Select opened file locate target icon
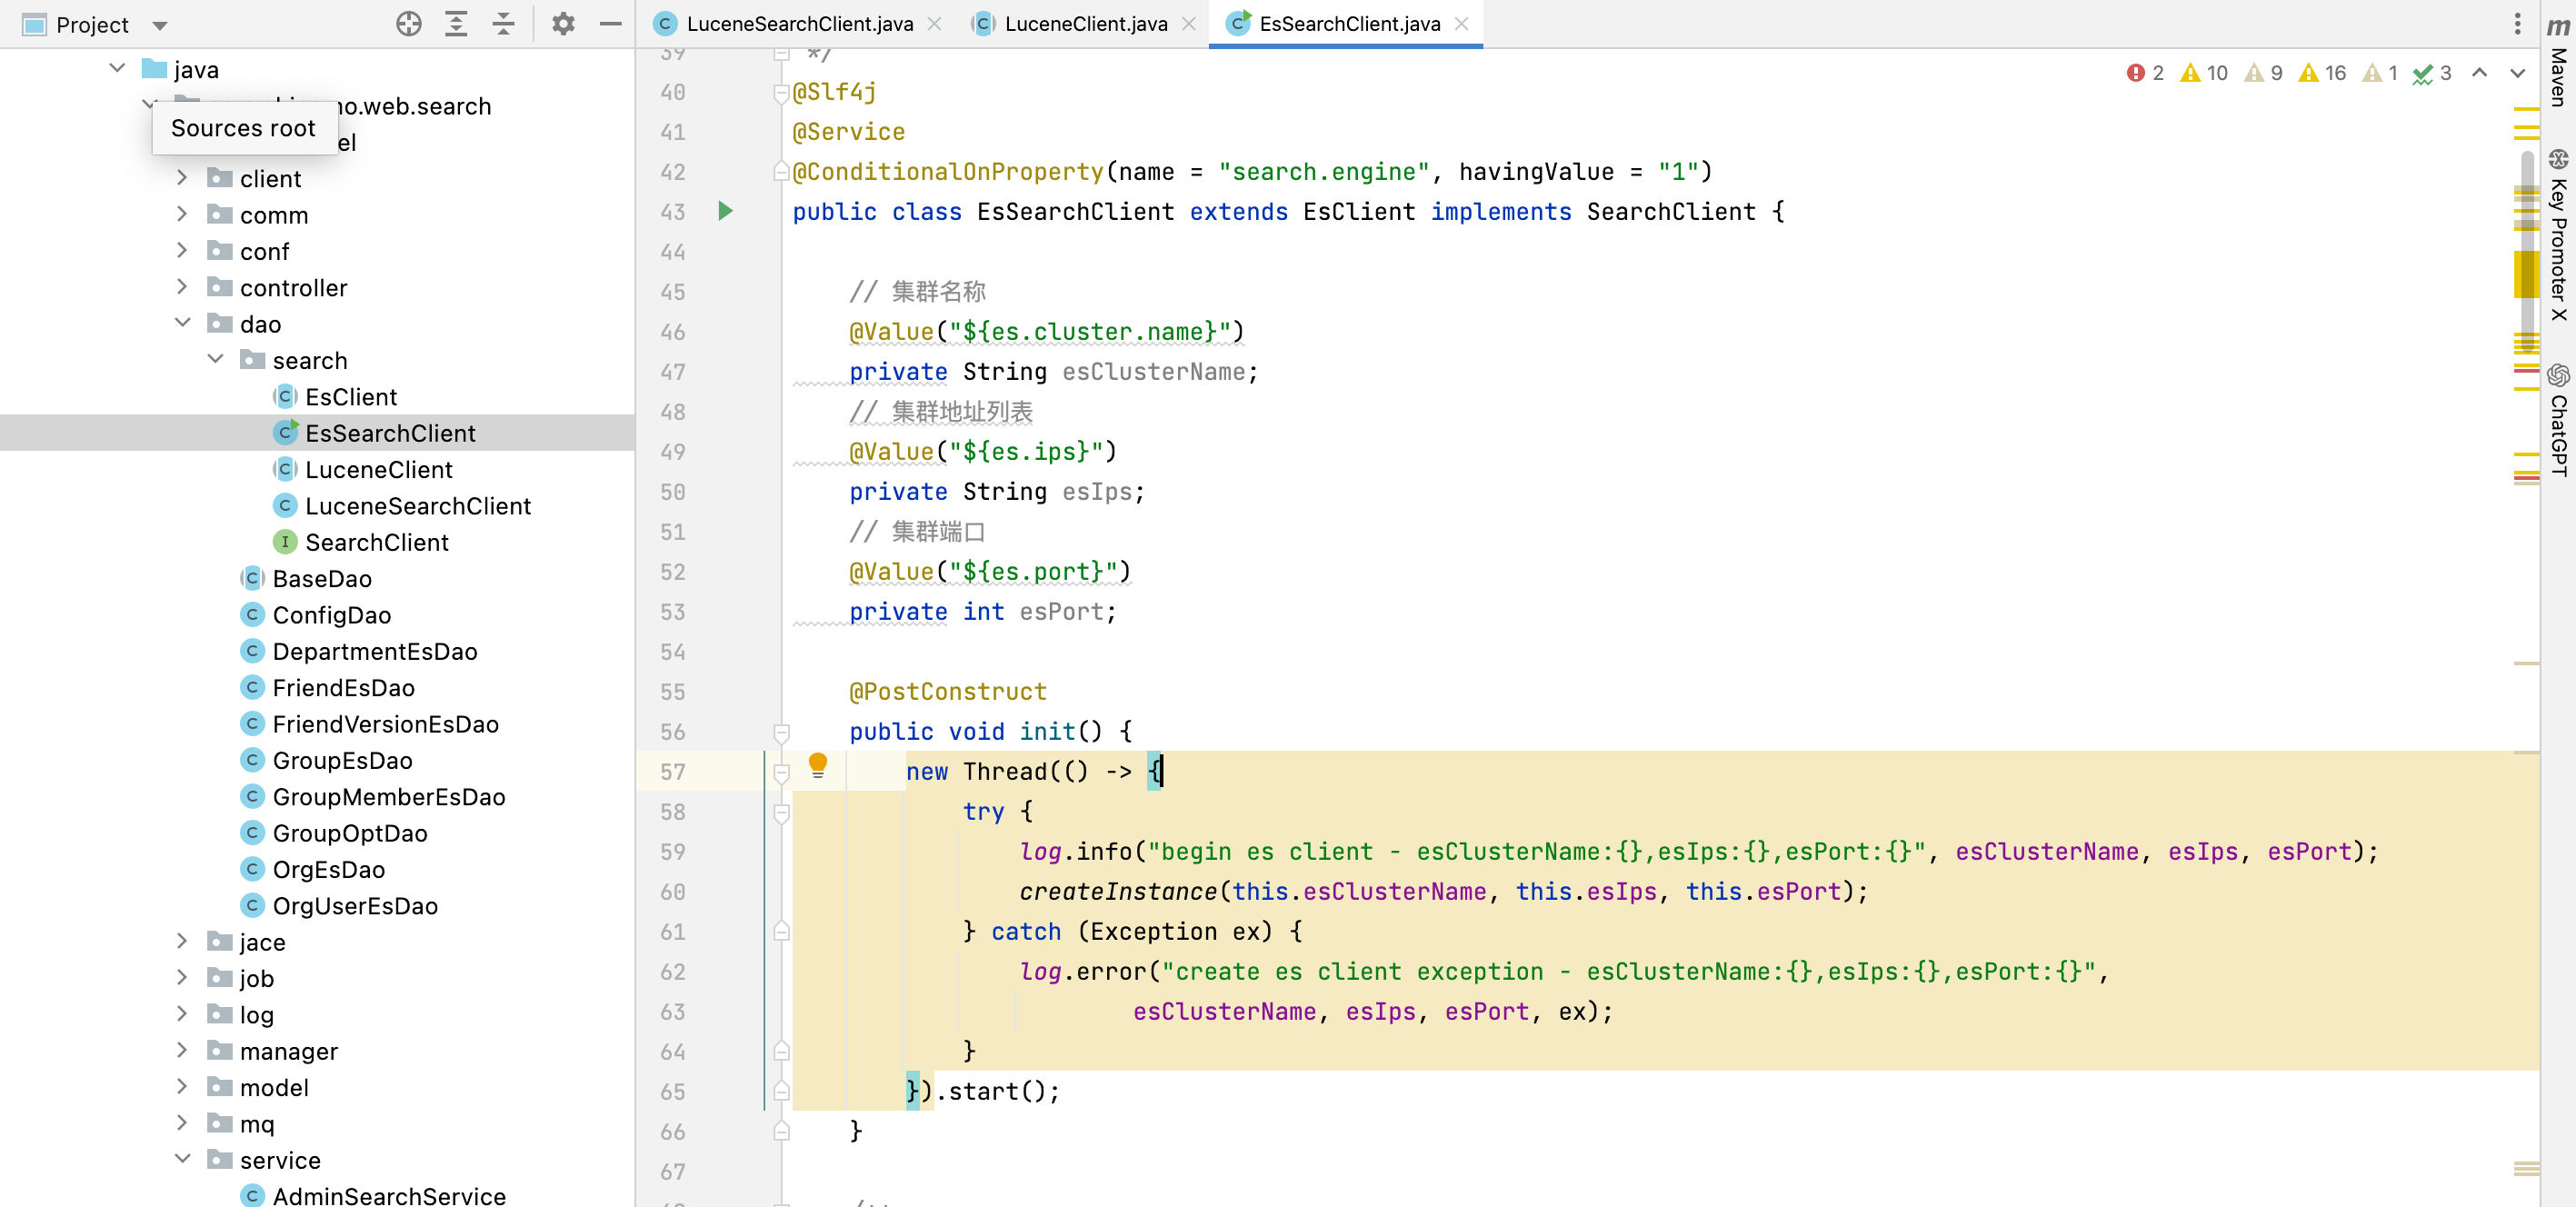The image size is (2576, 1207). (408, 24)
